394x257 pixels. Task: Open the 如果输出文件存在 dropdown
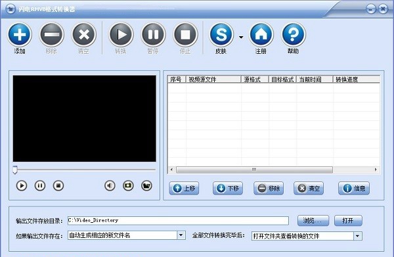pyautogui.click(x=181, y=235)
